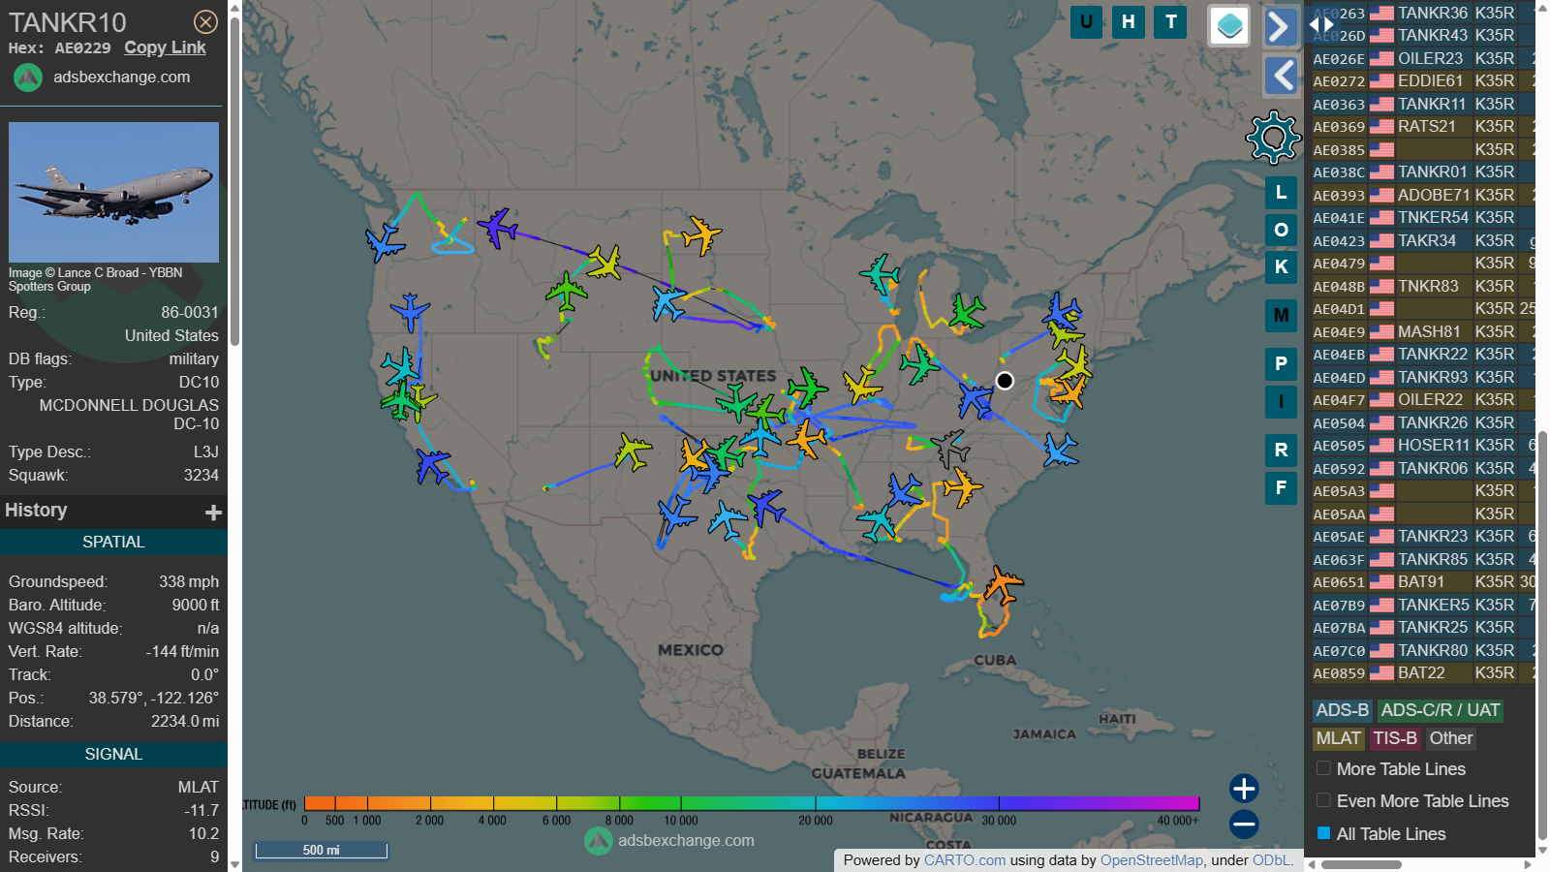The image size is (1550, 872).
Task: Click the orange aircraft over Georgia
Action: [x=962, y=487]
